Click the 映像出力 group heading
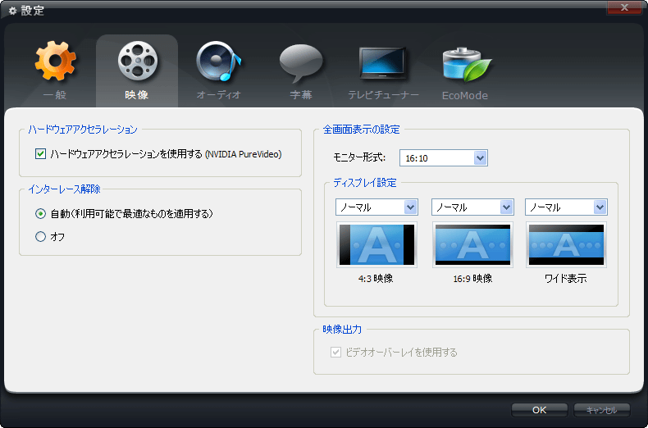 [342, 330]
